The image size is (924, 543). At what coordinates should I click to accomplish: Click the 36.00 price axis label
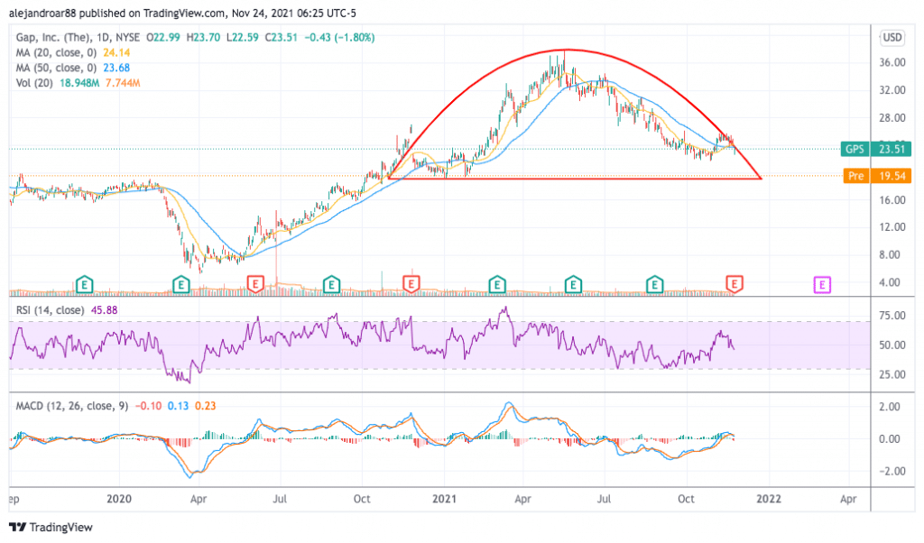coord(892,62)
